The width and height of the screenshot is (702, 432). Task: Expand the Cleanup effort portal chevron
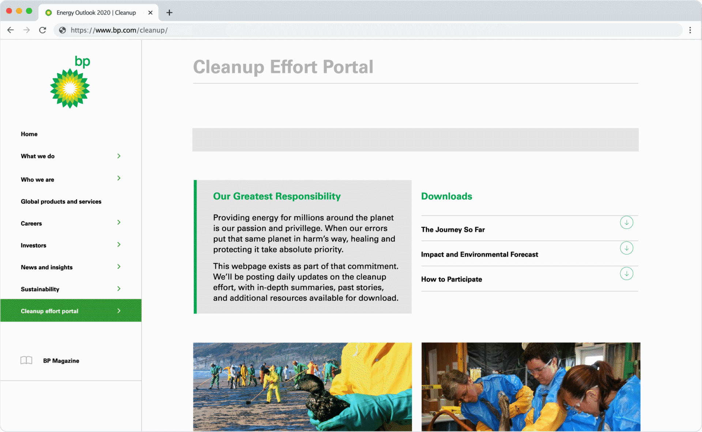pyautogui.click(x=119, y=311)
